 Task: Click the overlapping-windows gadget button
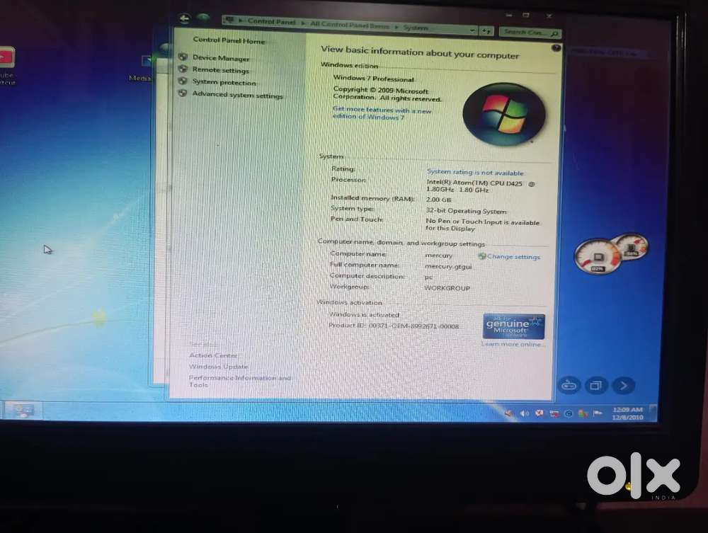(596, 386)
